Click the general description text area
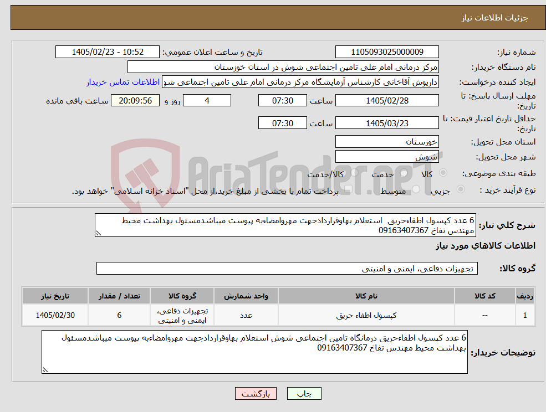Image resolution: width=546 pixels, height=412 pixels. pos(285,225)
